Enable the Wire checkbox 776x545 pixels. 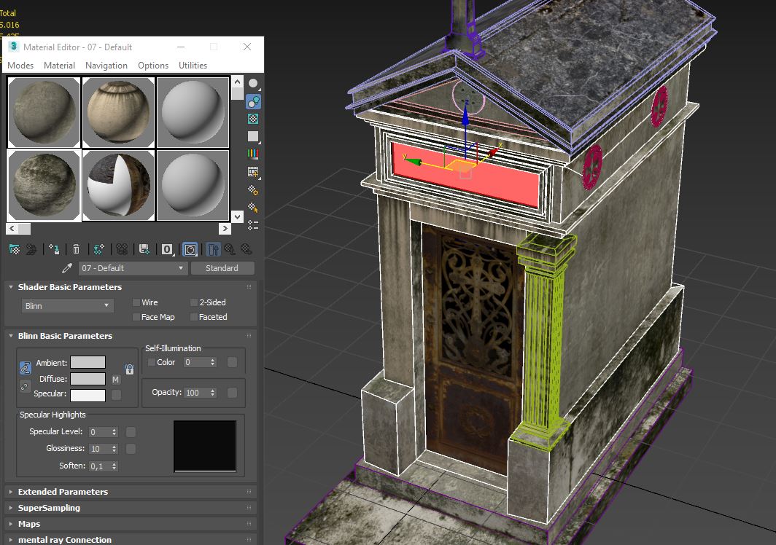click(136, 302)
